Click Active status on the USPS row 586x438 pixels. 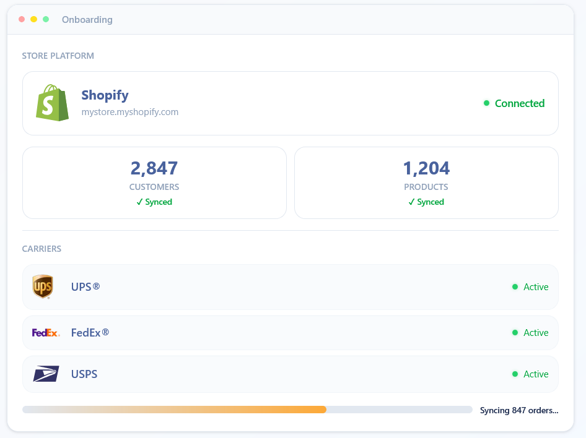coord(536,374)
